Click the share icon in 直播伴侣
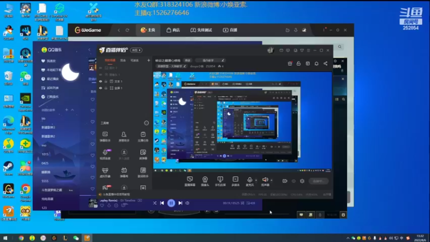Screen dimensions: 430x242 tap(325, 63)
